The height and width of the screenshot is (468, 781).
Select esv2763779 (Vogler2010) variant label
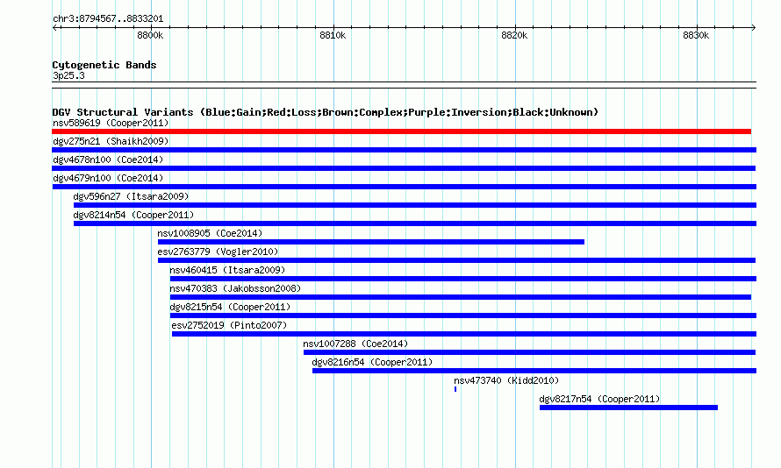pyautogui.click(x=218, y=252)
